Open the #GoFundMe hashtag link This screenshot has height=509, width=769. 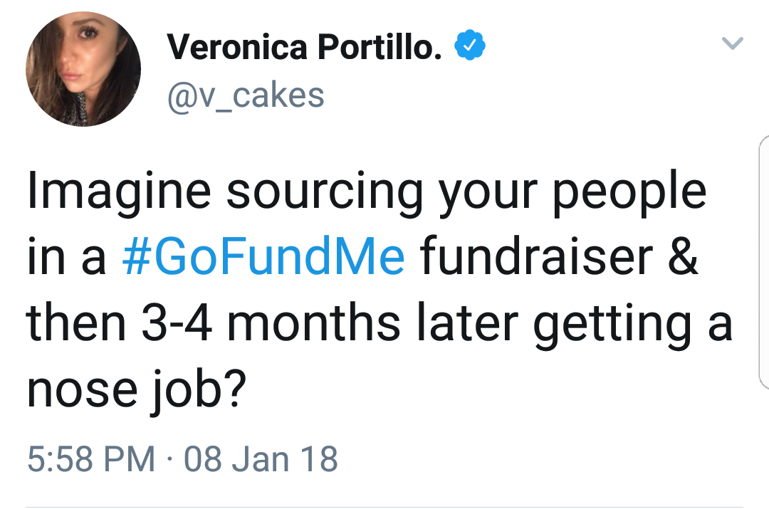[x=263, y=256]
